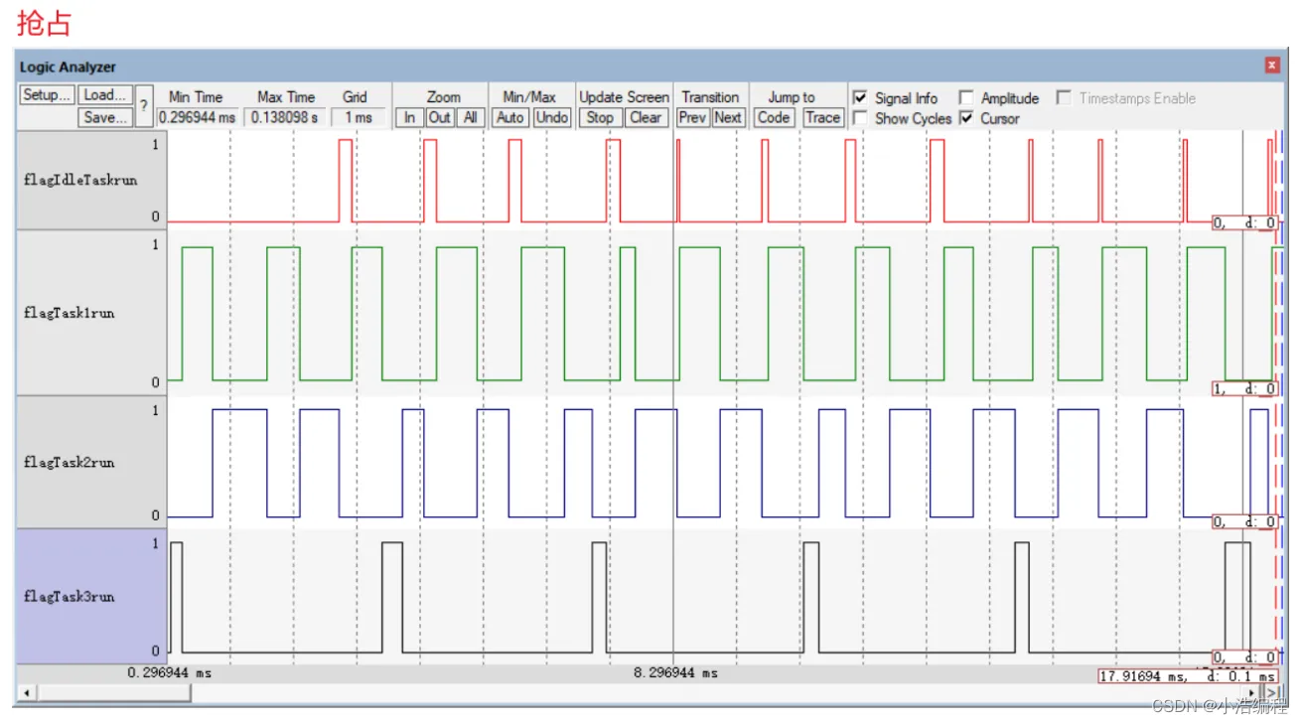Select the flagTask1run signal
Image resolution: width=1303 pixels, height=724 pixels.
(91, 313)
